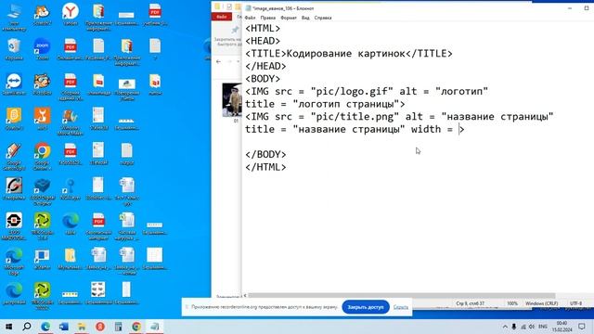Open Файл menu in Notepad
Screen dimensions: 594x334
pyautogui.click(x=250, y=18)
